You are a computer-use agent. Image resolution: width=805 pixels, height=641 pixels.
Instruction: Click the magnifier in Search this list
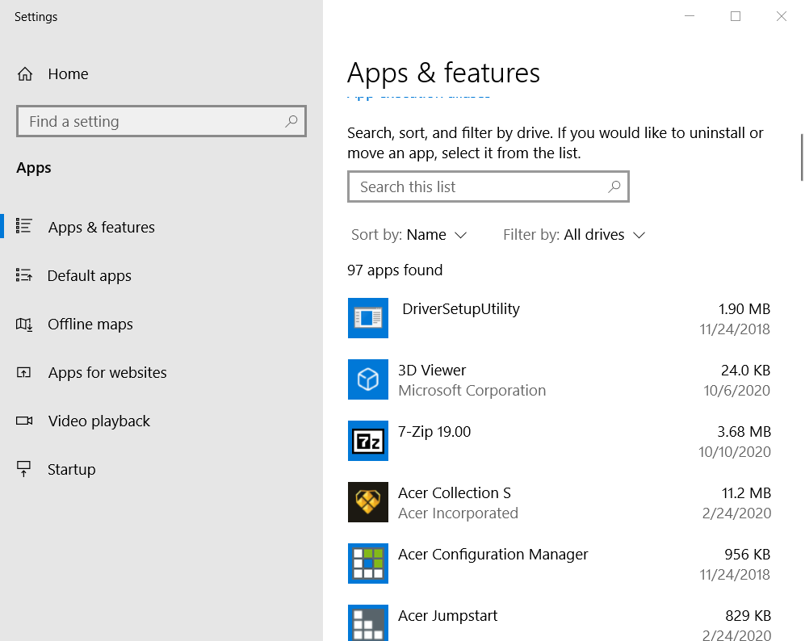(614, 186)
